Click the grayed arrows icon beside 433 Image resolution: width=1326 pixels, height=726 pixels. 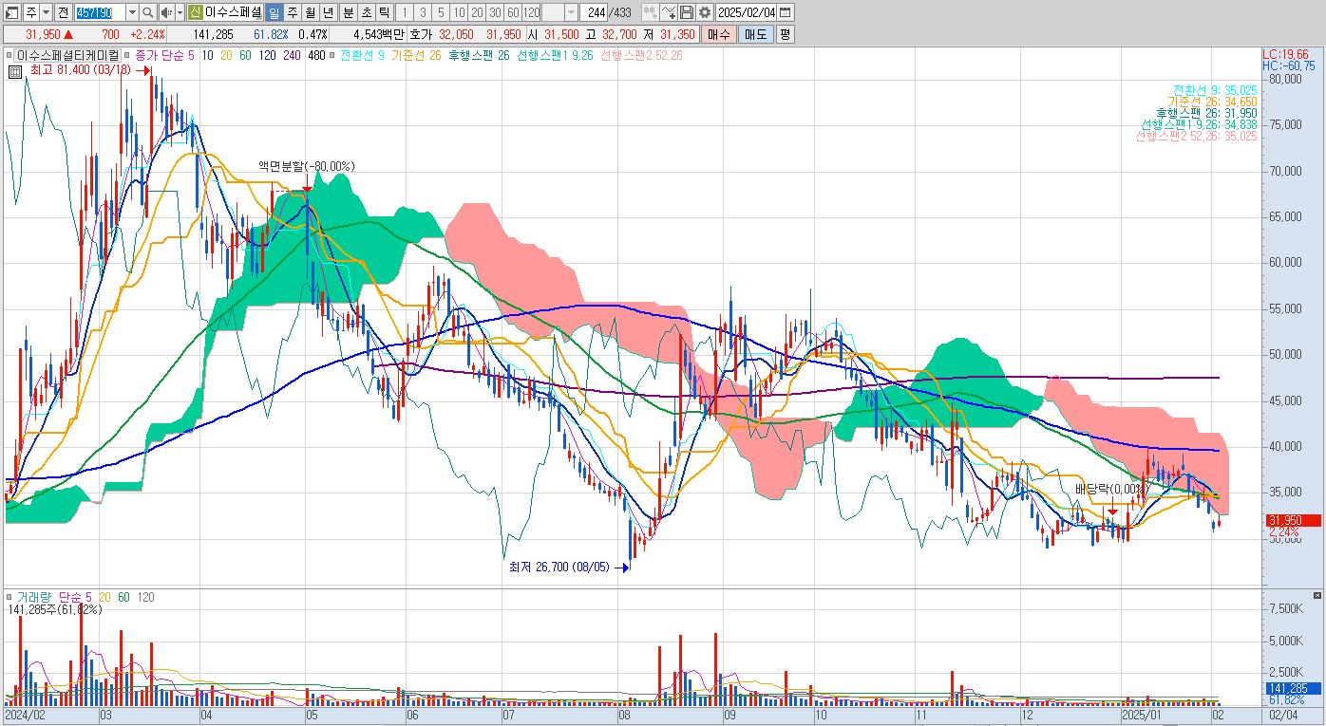649,12
